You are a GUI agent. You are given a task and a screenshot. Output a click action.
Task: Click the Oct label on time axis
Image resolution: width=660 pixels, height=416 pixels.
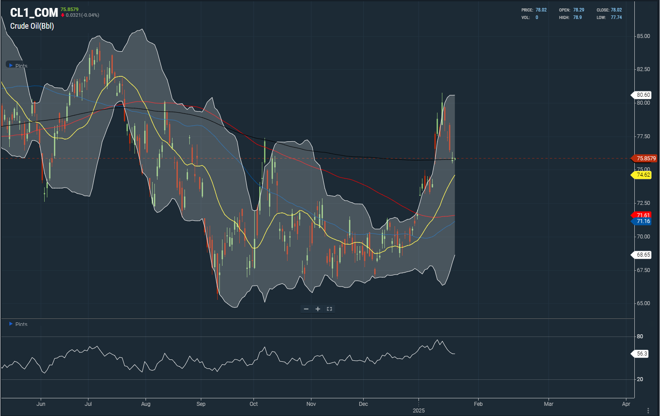(253, 404)
